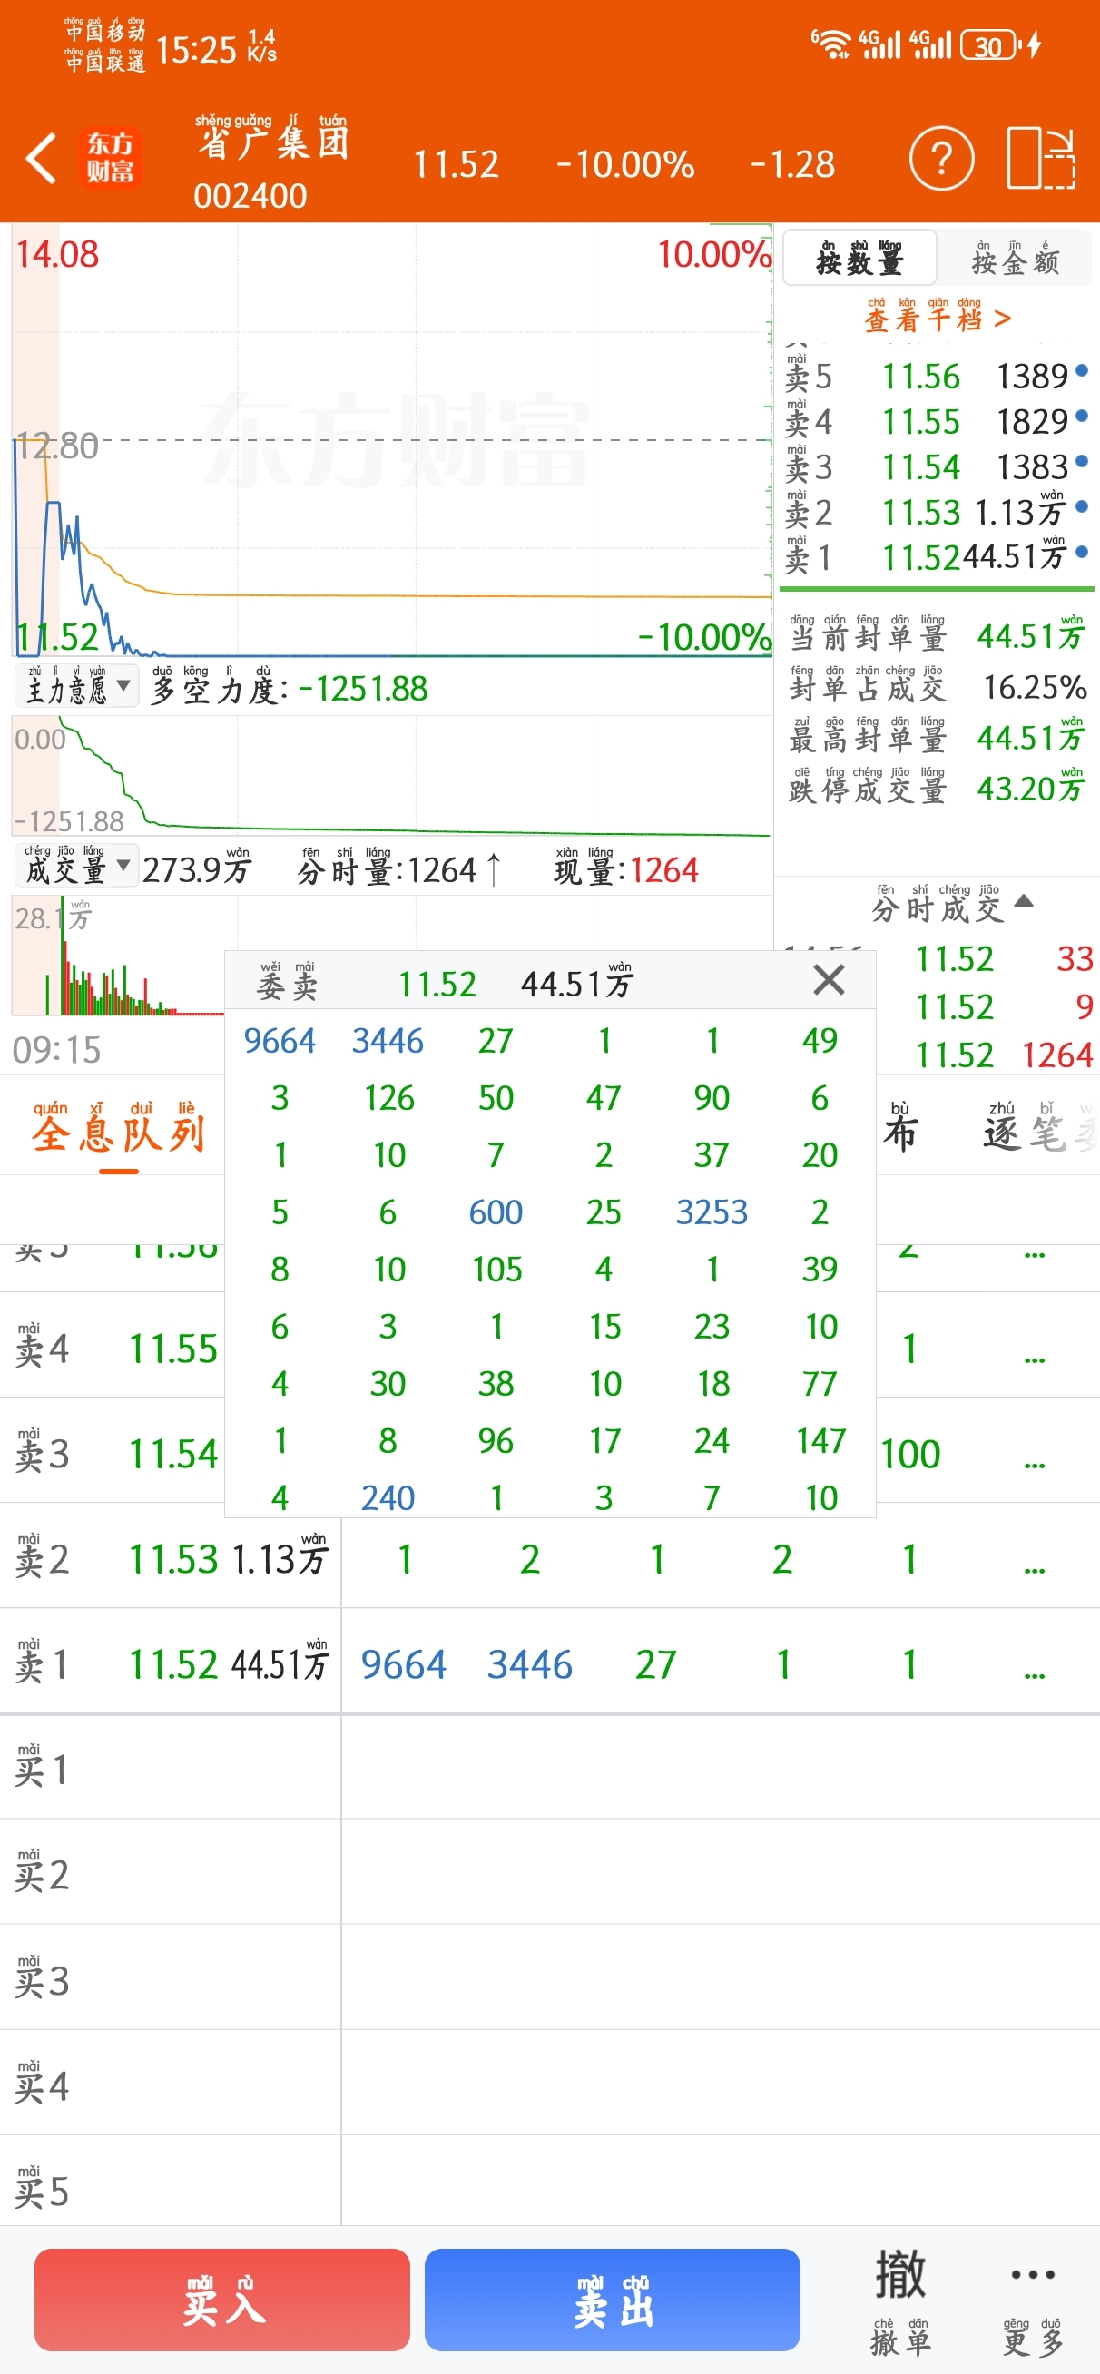Select the 全息队列 tab

pyautogui.click(x=118, y=1129)
